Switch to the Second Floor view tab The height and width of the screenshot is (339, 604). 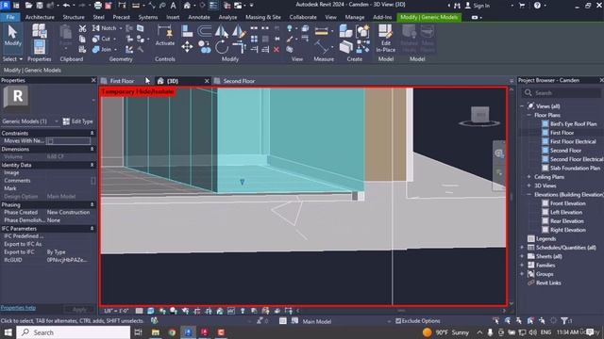pyautogui.click(x=239, y=81)
